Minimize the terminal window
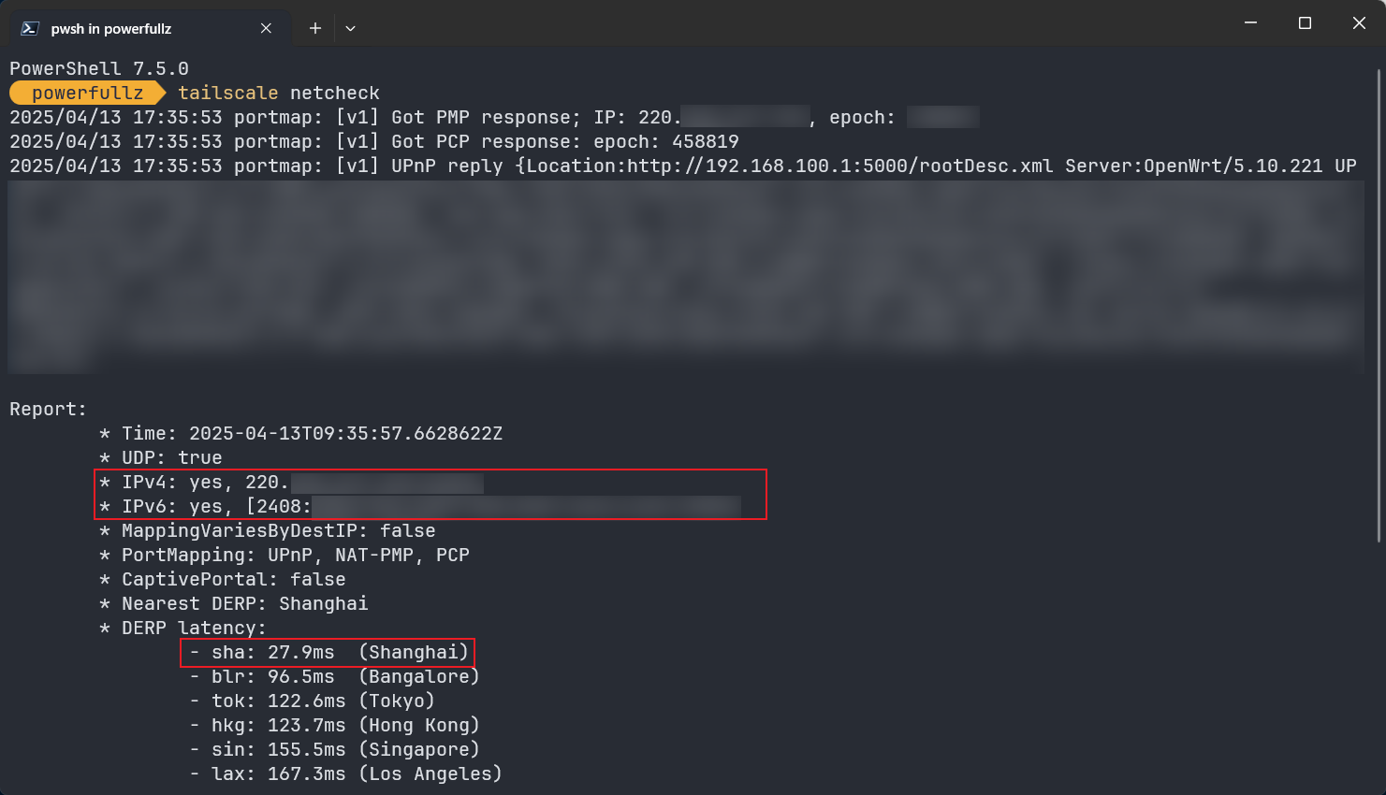This screenshot has width=1386, height=795. pos(1250,23)
